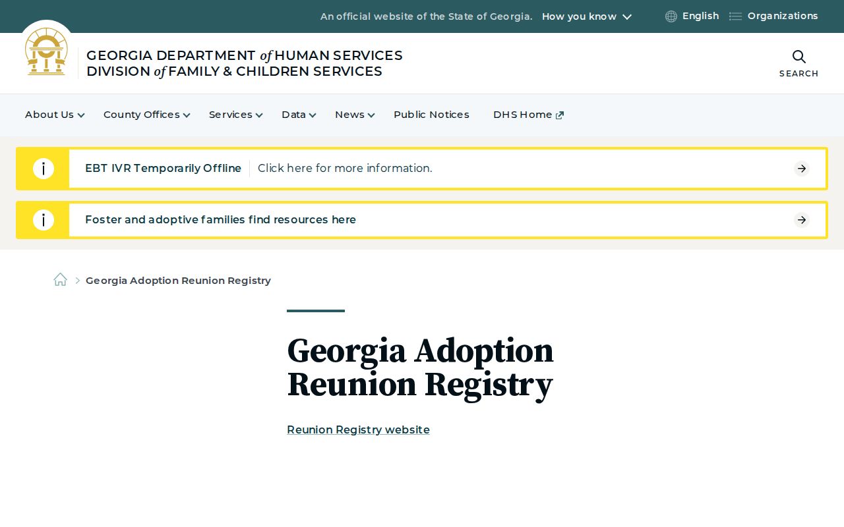The image size is (844, 527).
Task: Click the 'Georgia Adoption Reunion Registry' breadcrumb text
Action: [178, 281]
